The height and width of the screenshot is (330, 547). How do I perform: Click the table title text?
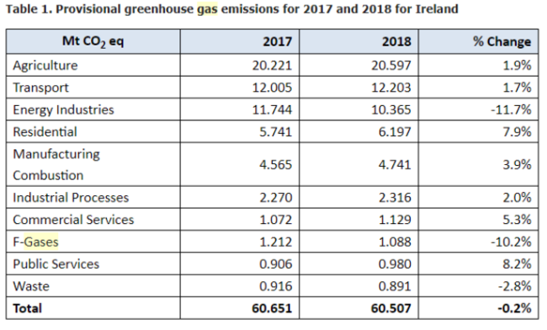231,9
